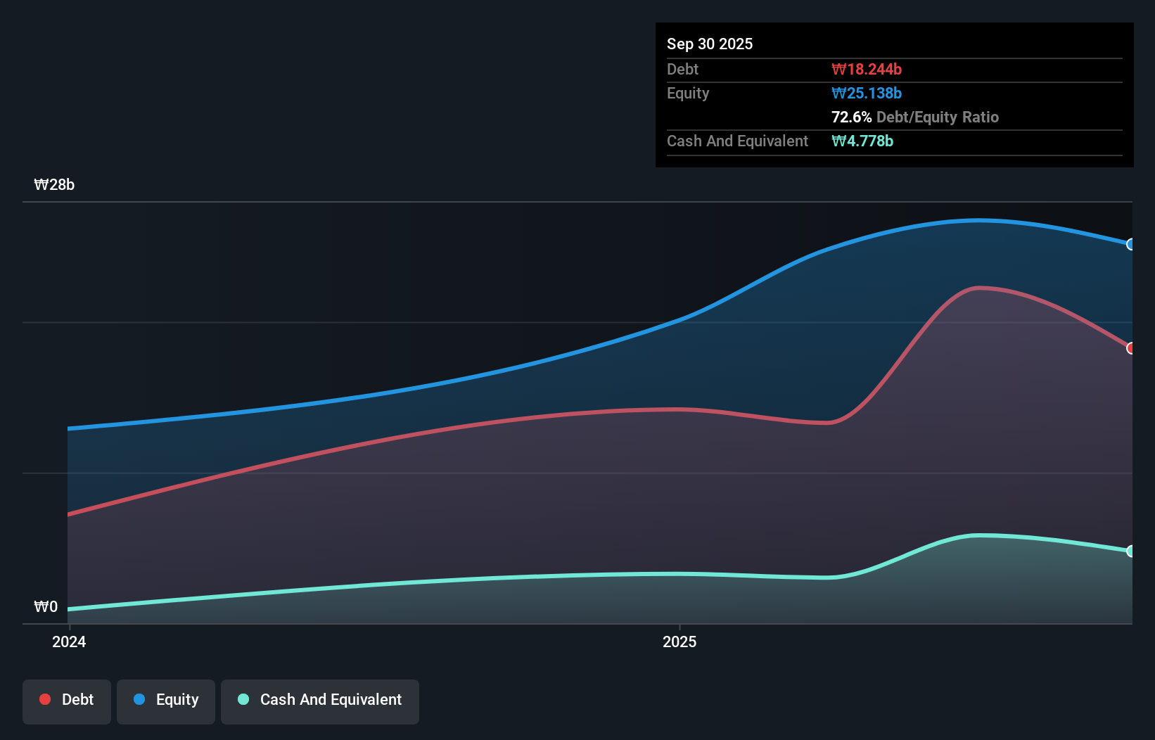Toggle visibility of the Cash And Equivalent series

coord(319,700)
